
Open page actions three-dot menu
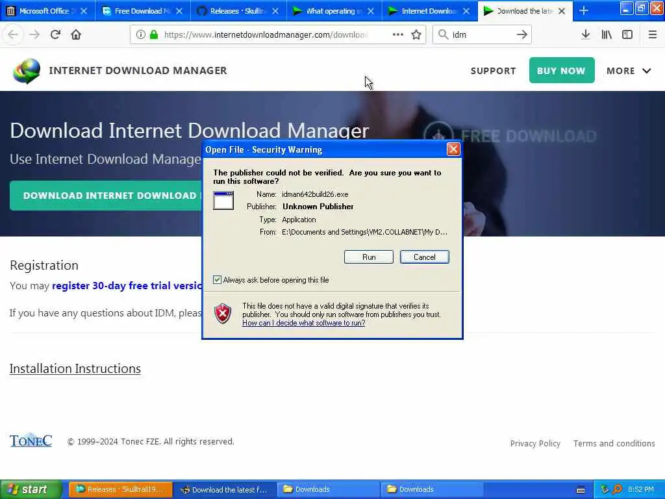point(398,35)
